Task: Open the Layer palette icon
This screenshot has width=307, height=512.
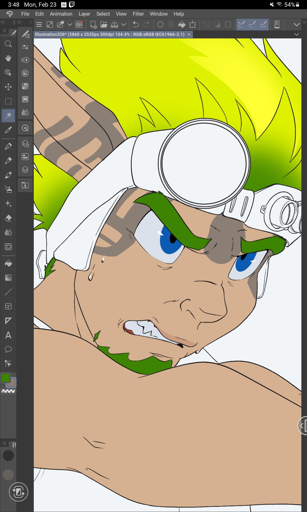Action: (25, 170)
